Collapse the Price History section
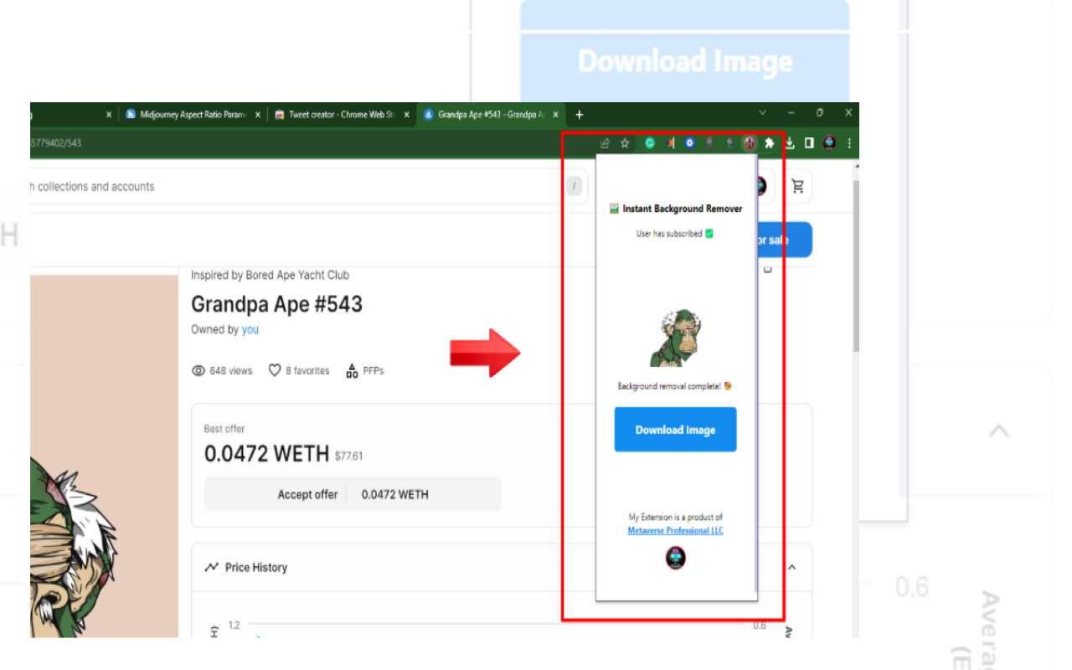The height and width of the screenshot is (670, 1072). point(791,567)
